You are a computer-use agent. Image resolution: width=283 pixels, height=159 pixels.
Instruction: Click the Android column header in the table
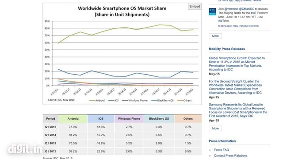point(73,119)
